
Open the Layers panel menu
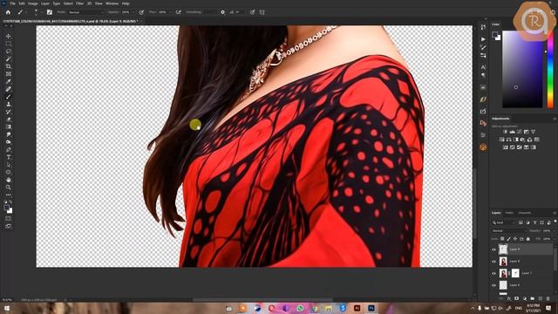(555, 213)
